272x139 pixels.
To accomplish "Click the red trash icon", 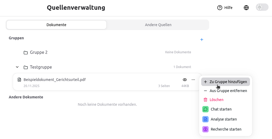I will click(x=205, y=100).
